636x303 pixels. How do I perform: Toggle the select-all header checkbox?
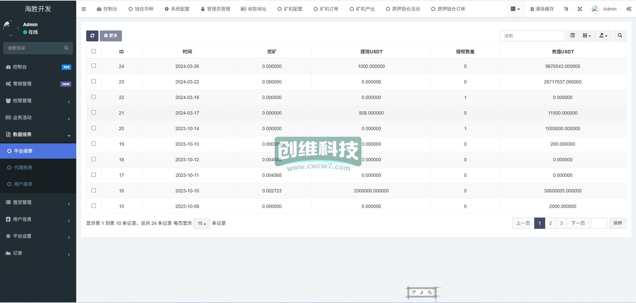pyautogui.click(x=93, y=51)
